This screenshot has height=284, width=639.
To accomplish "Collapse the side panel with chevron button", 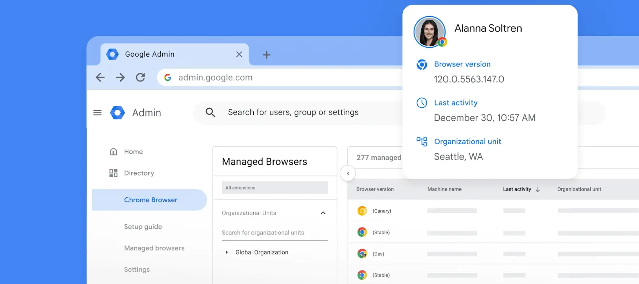I will [x=348, y=173].
